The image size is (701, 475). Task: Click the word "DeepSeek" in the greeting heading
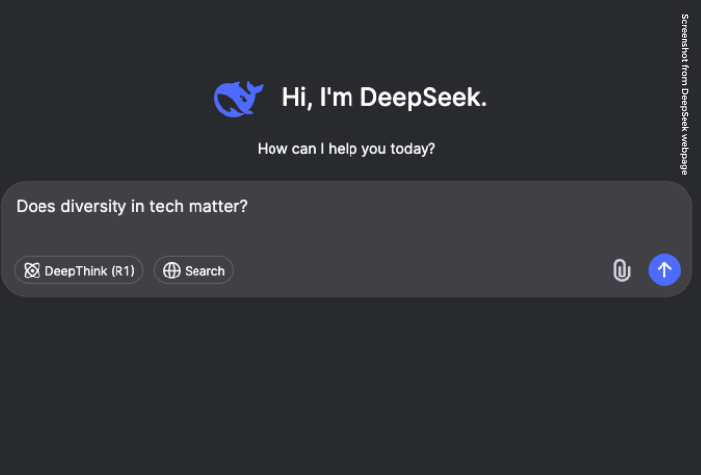click(423, 97)
